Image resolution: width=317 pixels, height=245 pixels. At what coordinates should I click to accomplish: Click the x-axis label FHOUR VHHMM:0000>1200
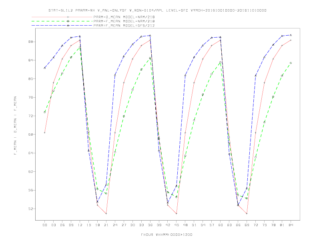[167, 235]
